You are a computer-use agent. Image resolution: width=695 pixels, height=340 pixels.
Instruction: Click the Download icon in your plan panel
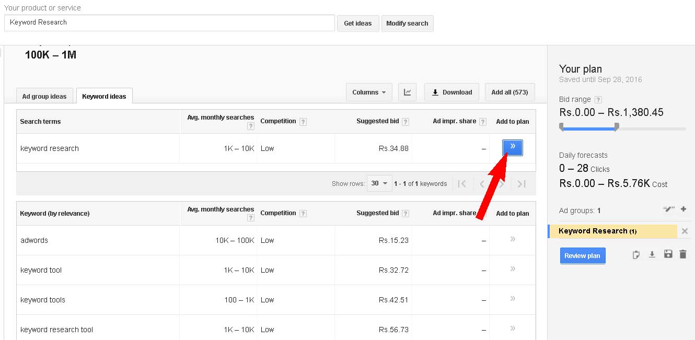(652, 254)
